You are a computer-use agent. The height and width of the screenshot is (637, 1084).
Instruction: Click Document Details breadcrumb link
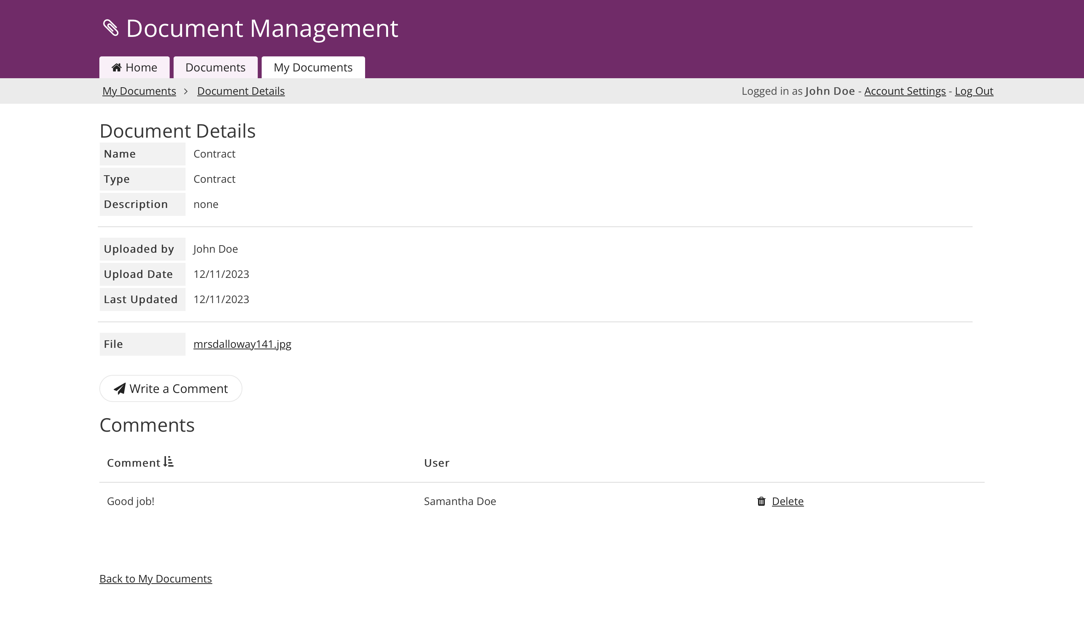[x=241, y=91]
